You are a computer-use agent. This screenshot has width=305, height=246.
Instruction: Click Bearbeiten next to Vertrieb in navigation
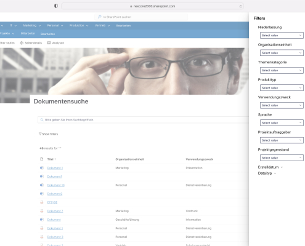[x=123, y=26]
